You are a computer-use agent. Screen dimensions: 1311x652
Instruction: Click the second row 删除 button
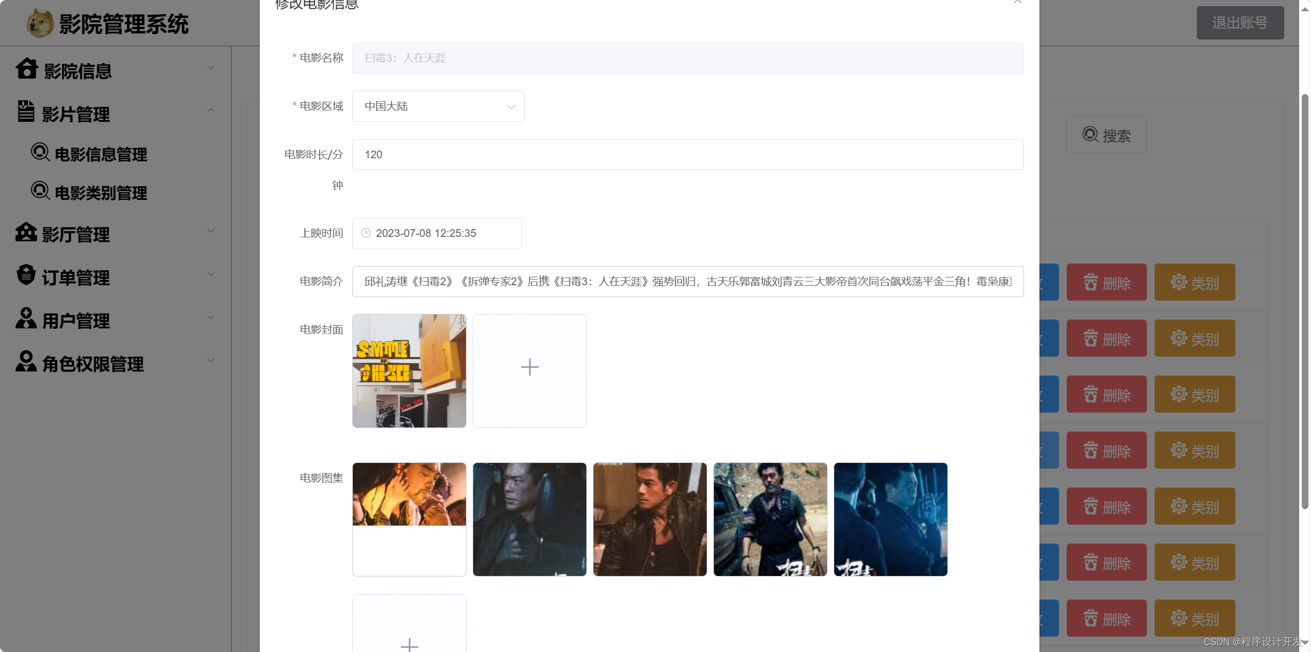(1106, 338)
